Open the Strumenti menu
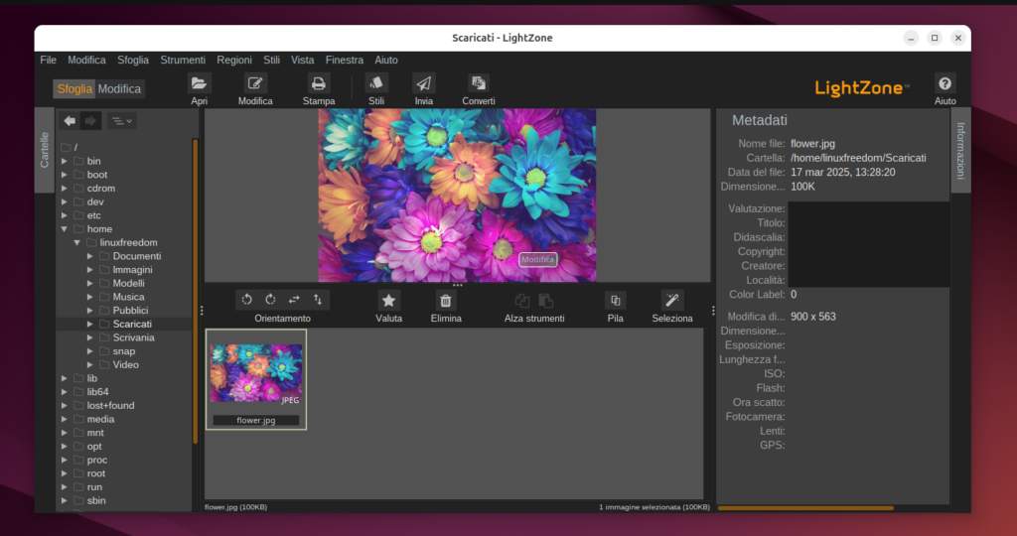Image resolution: width=1017 pixels, height=536 pixels. (x=183, y=61)
